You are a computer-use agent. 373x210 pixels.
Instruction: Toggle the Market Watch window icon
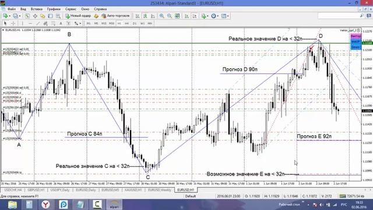pos(27,16)
